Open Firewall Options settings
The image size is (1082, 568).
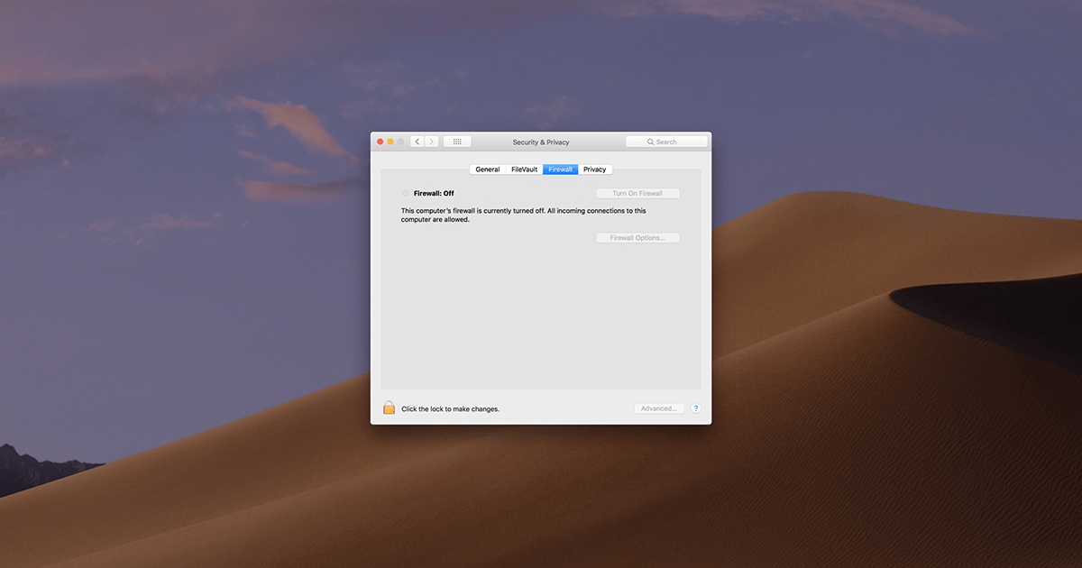tap(637, 237)
